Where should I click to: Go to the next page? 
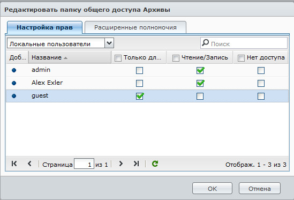click(121, 164)
